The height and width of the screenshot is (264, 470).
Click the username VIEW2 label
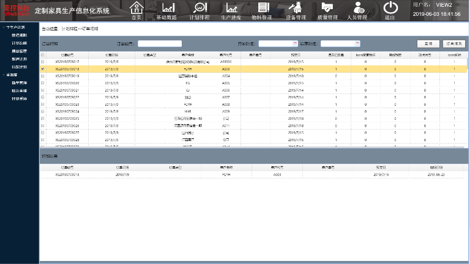pos(444,5)
